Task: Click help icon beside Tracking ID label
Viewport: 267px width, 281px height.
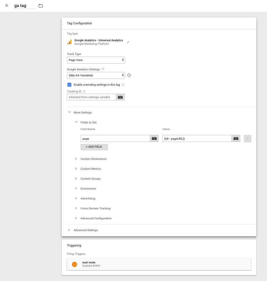Action: (84, 91)
